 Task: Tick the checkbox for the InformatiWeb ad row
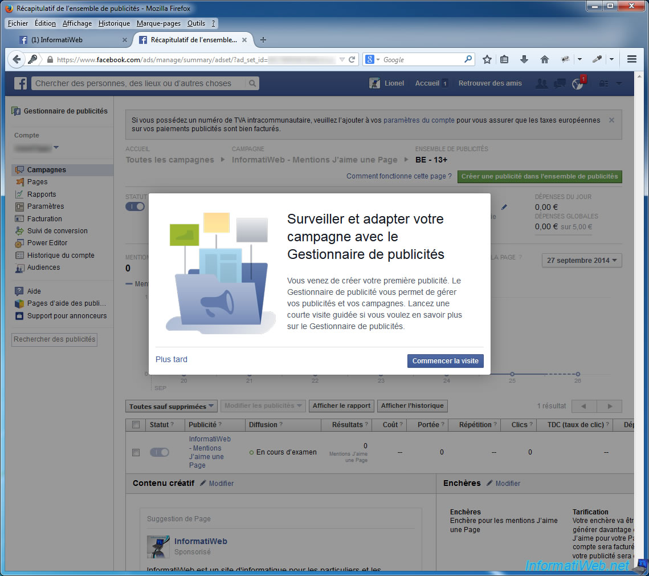pos(136,452)
